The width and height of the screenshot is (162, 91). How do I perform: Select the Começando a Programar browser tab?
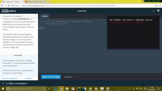(12, 2)
